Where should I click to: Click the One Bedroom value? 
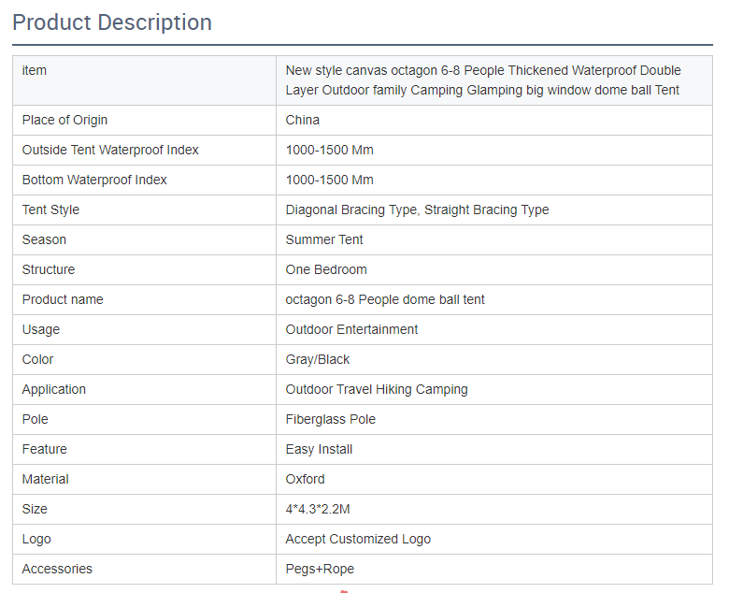[x=326, y=269]
